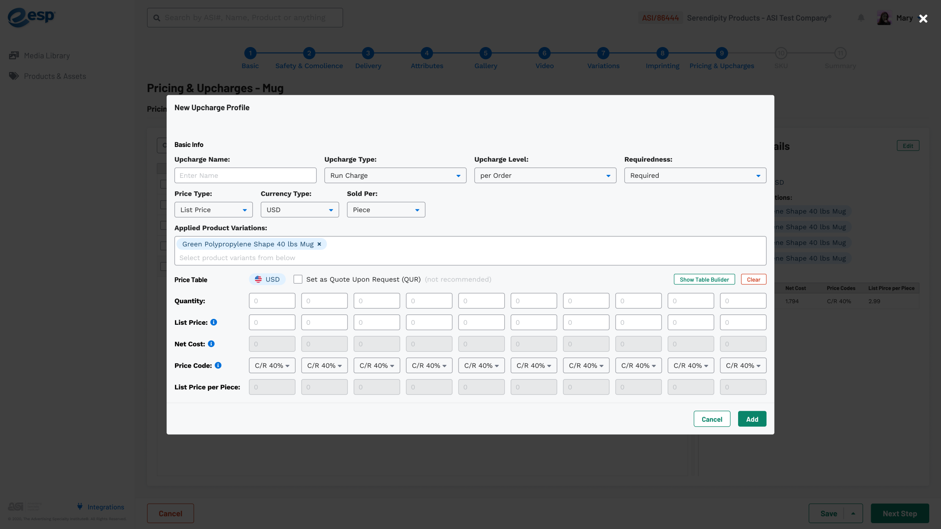Click Show Table Builder button
Screen dimensions: 941x529
tap(704, 280)
